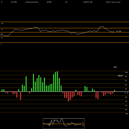
Task: Click the 0 level label on RSI panel
Action: [1, 44]
